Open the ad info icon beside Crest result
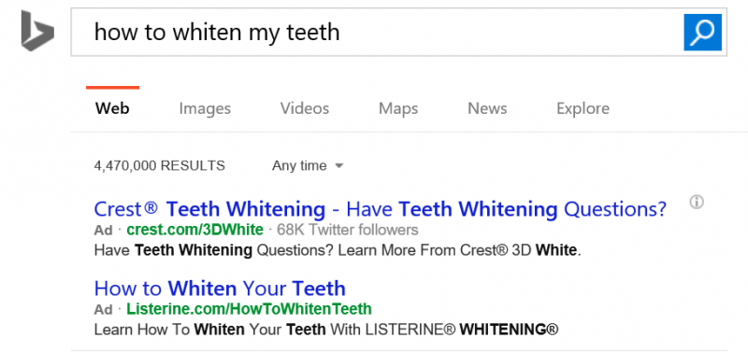Screen dimensions: 748x352 coord(697,202)
